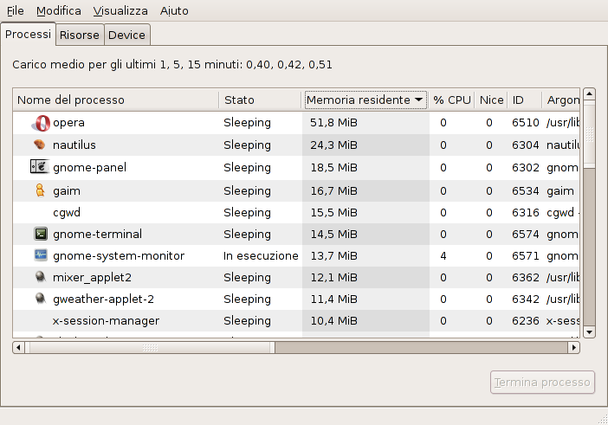Click process ID 6316
Viewport: 608px width, 425px height.
(x=526, y=213)
